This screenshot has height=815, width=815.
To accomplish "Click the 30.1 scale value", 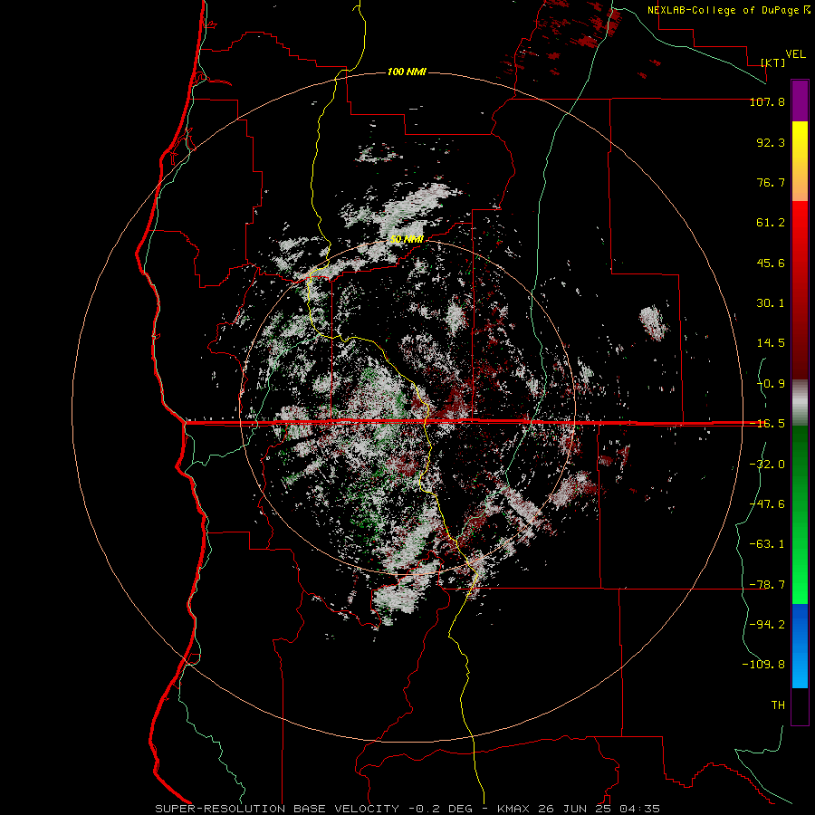I will 771,303.
